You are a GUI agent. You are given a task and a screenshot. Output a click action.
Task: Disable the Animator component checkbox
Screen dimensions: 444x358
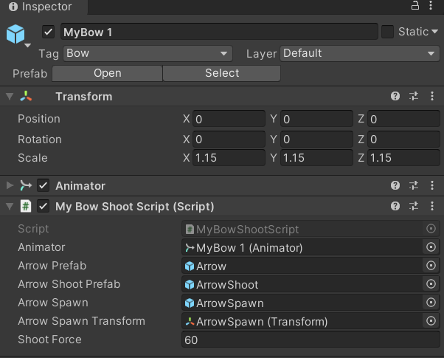coord(44,186)
